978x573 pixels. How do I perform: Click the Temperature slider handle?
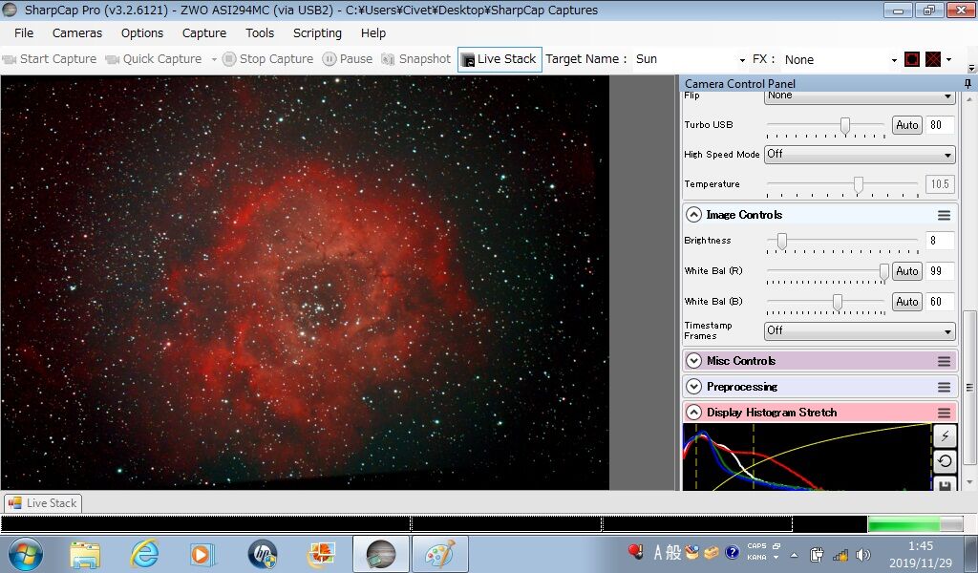(859, 185)
